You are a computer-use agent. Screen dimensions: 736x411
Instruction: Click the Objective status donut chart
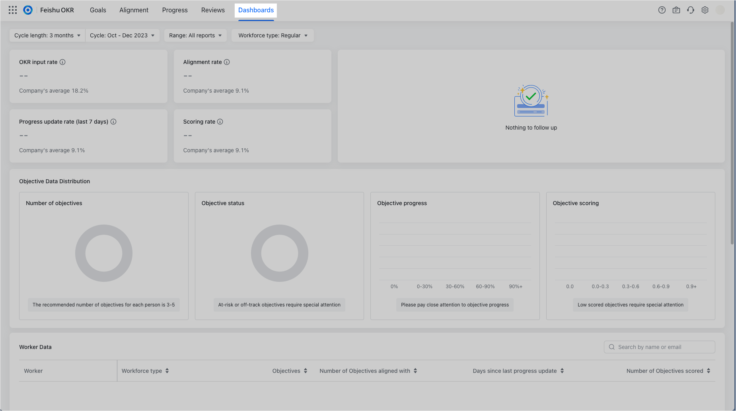[280, 253]
